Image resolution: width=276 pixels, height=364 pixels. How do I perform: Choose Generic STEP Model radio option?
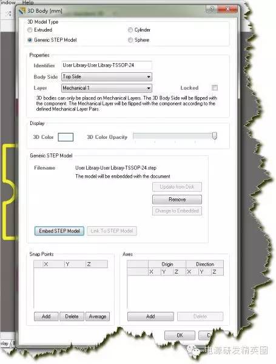point(30,40)
